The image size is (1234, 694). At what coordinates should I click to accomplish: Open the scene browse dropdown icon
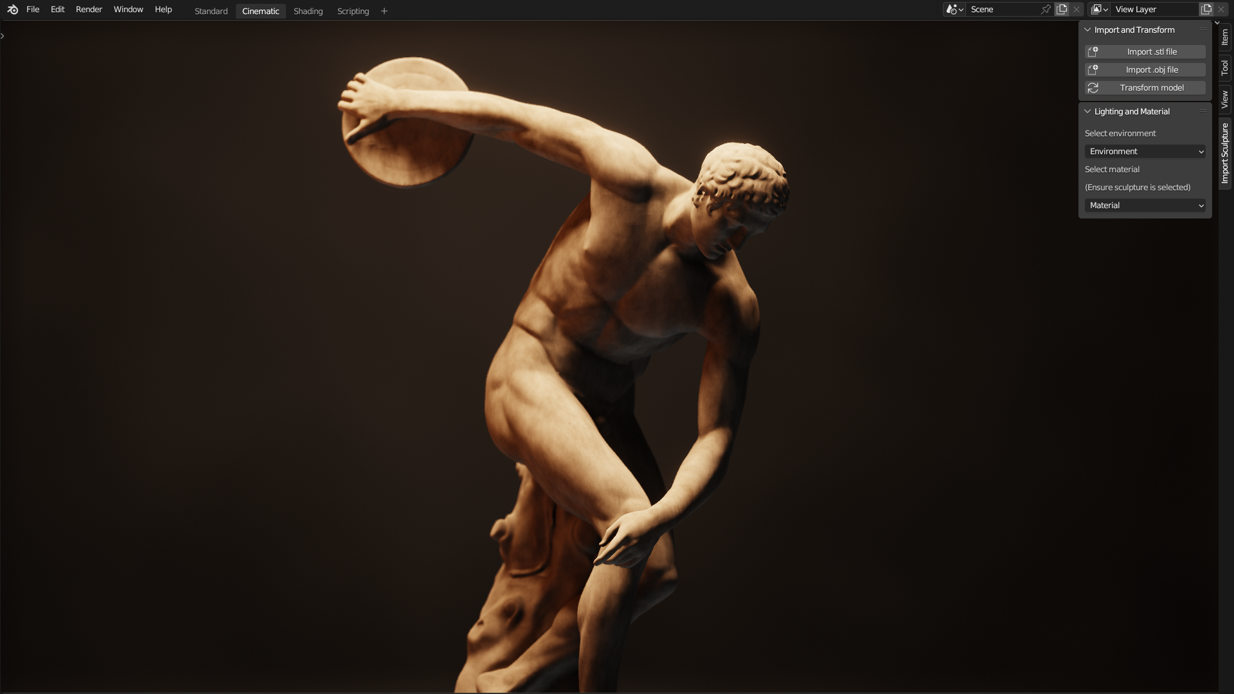coord(954,10)
